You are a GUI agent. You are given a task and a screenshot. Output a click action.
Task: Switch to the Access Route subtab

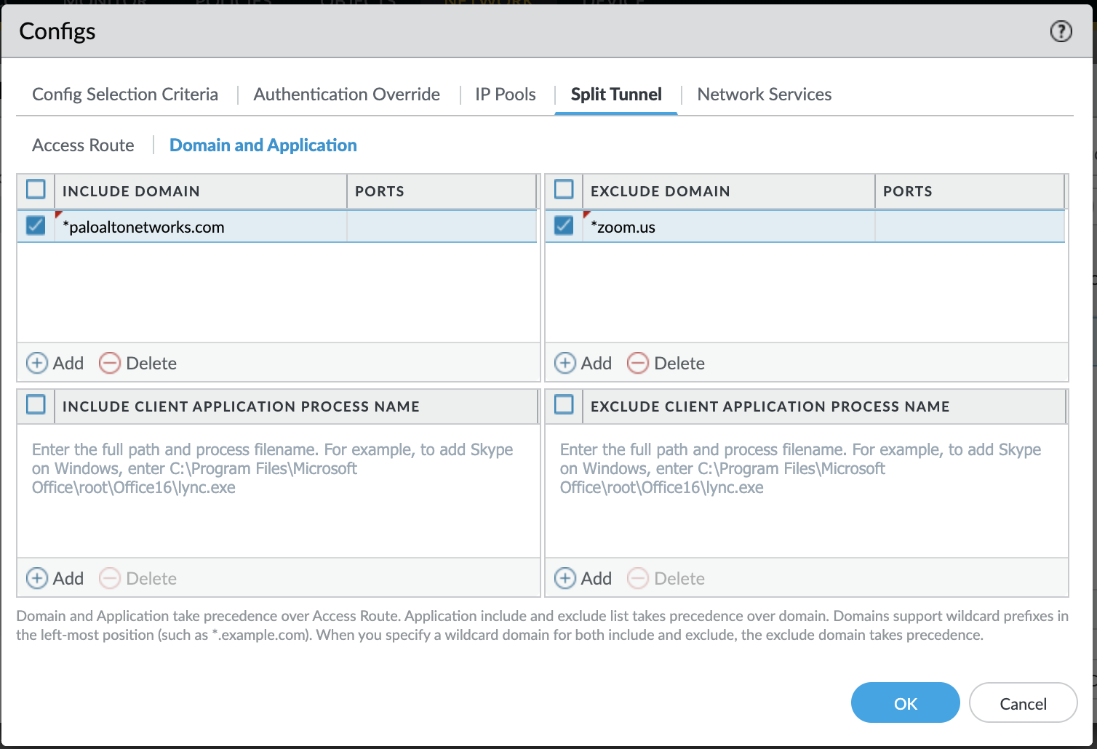[83, 145]
